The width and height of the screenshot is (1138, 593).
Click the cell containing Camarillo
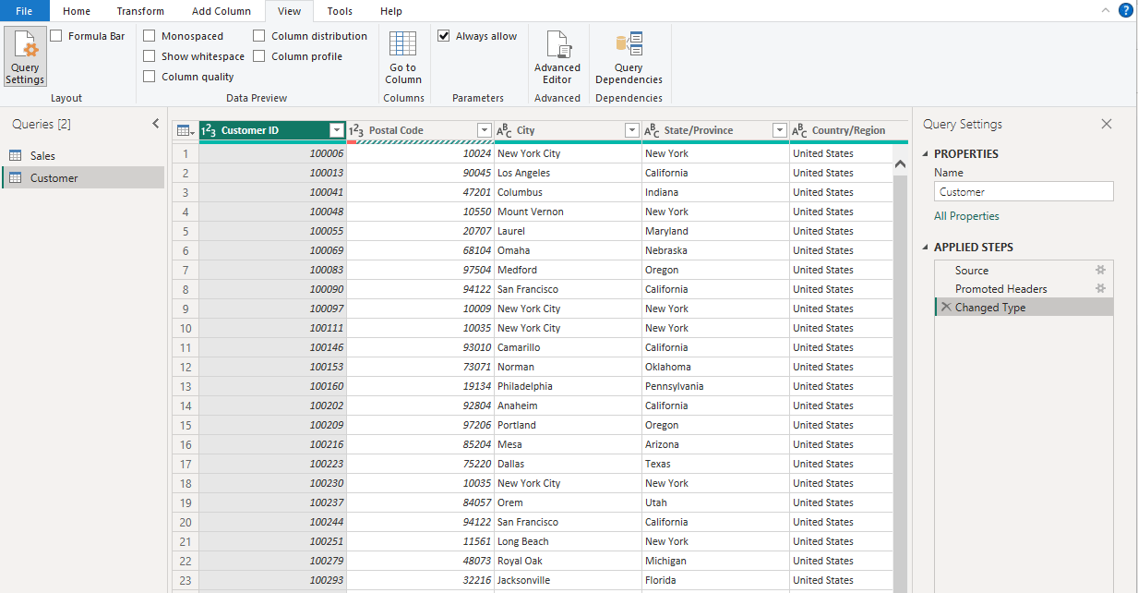click(x=568, y=347)
